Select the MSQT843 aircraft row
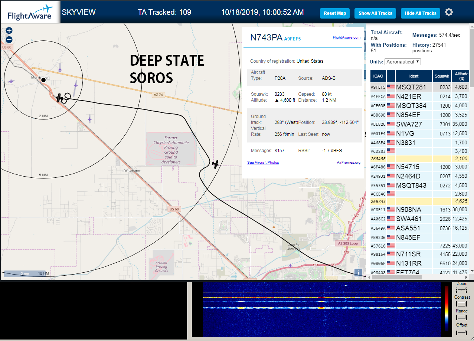Screen dimensions: 474x341 pos(420,186)
